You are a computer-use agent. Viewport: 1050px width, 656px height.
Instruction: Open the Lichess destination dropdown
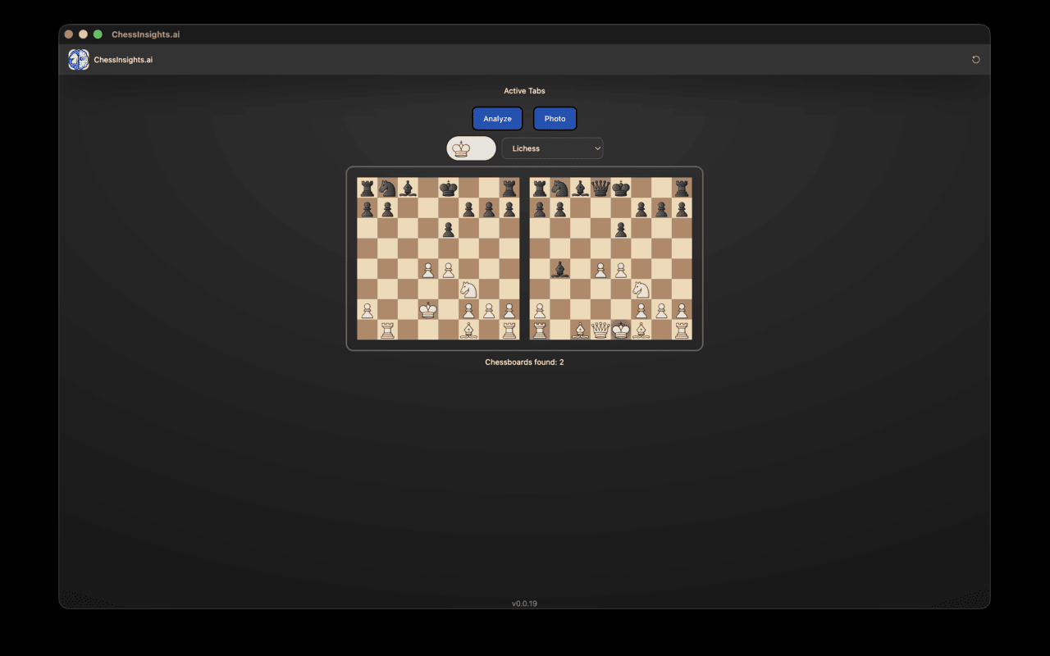coord(552,148)
